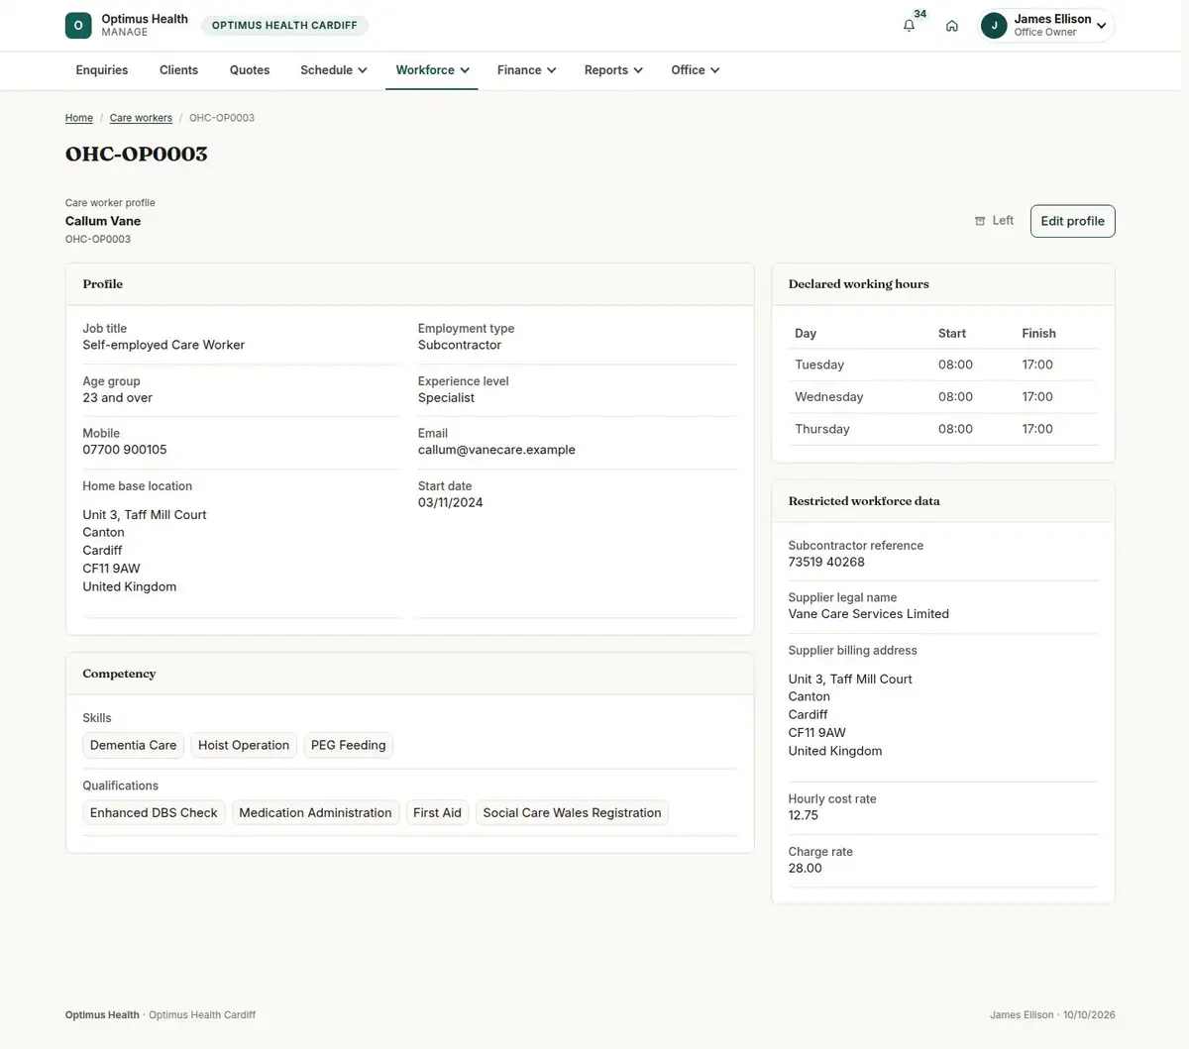Screen dimensions: 1189x1049
Task: Select the Dementia Care skill tag
Action: click(133, 745)
